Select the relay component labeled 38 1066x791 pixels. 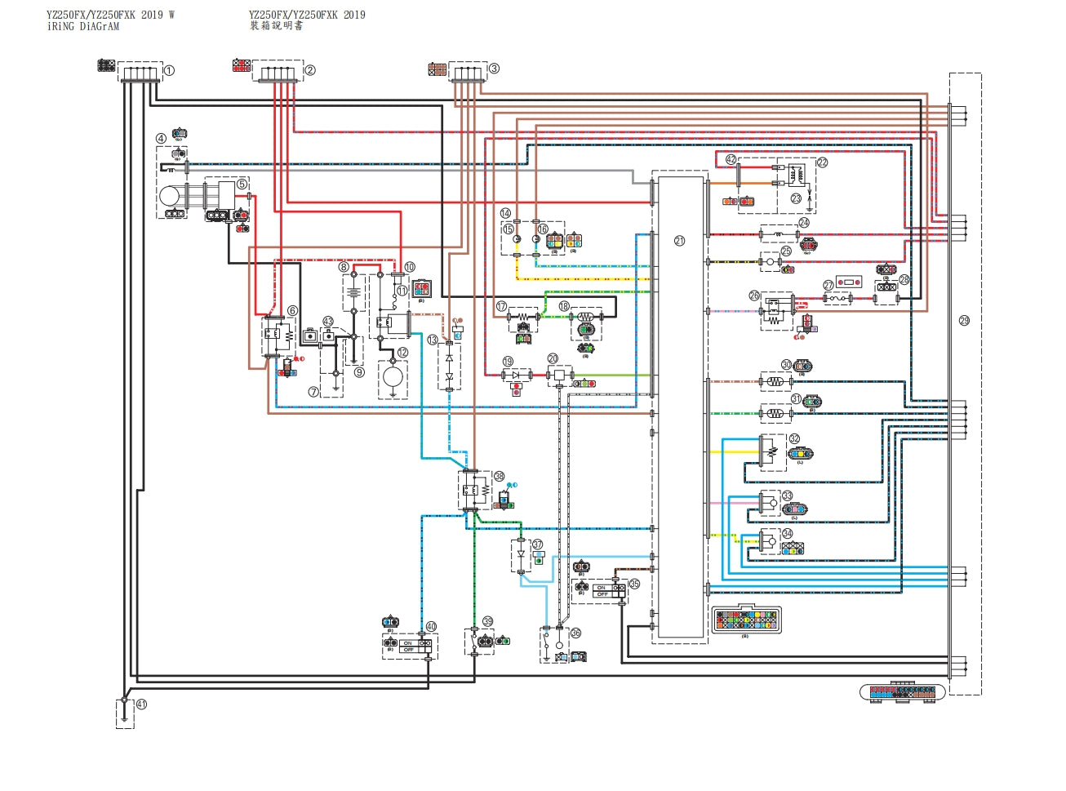point(474,490)
